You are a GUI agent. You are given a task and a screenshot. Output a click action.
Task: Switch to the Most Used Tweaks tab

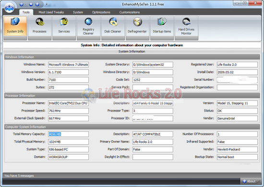click(51, 12)
